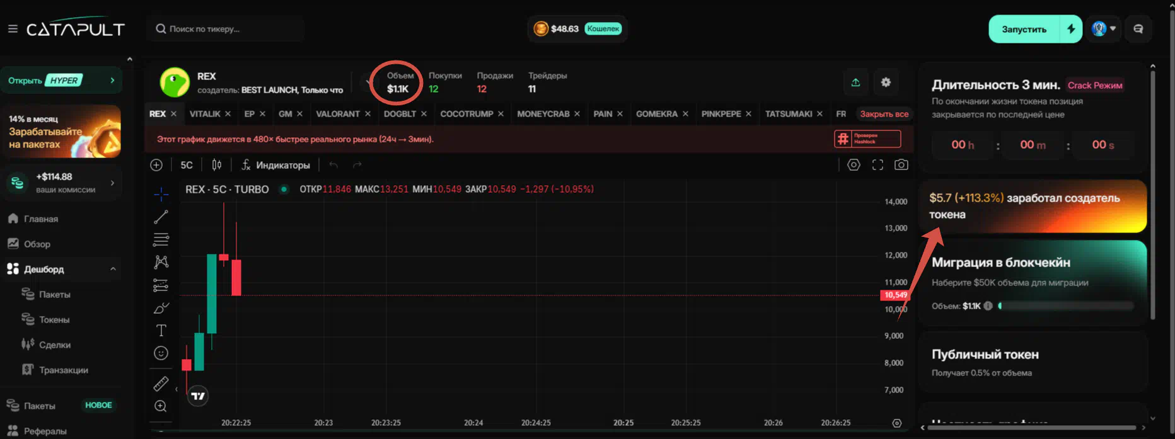1175x439 pixels.
Task: Expand the commissions +$114.88 panel
Action: tap(112, 183)
